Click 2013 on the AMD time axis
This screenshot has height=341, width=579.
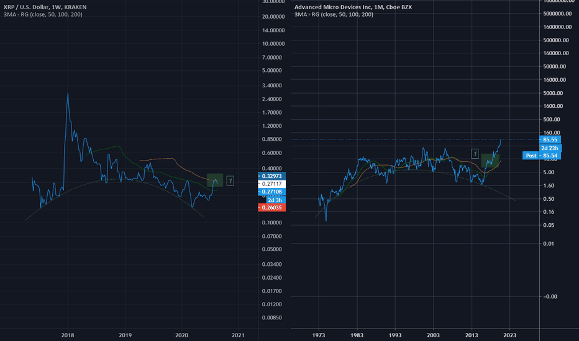click(x=472, y=335)
